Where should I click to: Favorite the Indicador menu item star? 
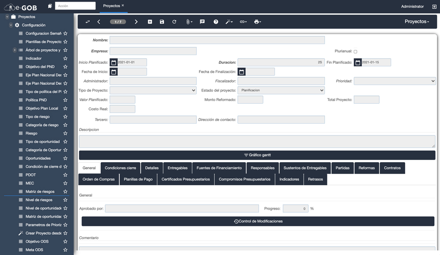click(x=65, y=58)
